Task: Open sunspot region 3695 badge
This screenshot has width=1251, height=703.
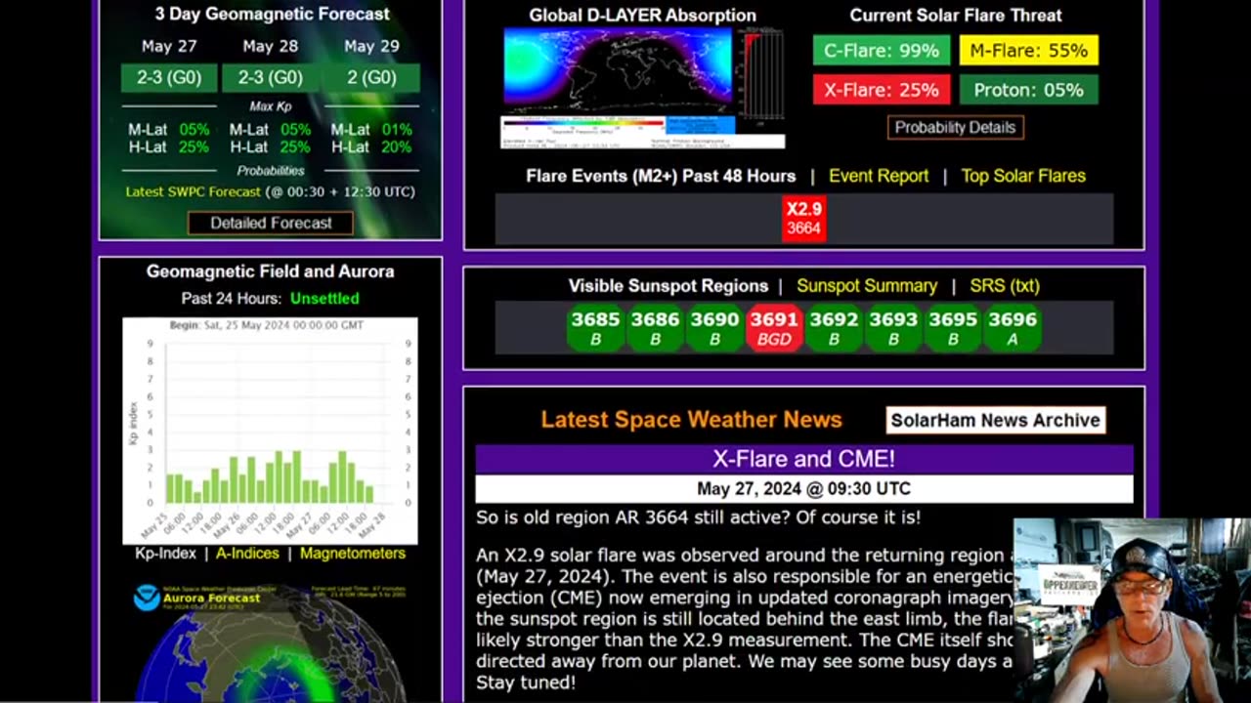Action: 953,328
